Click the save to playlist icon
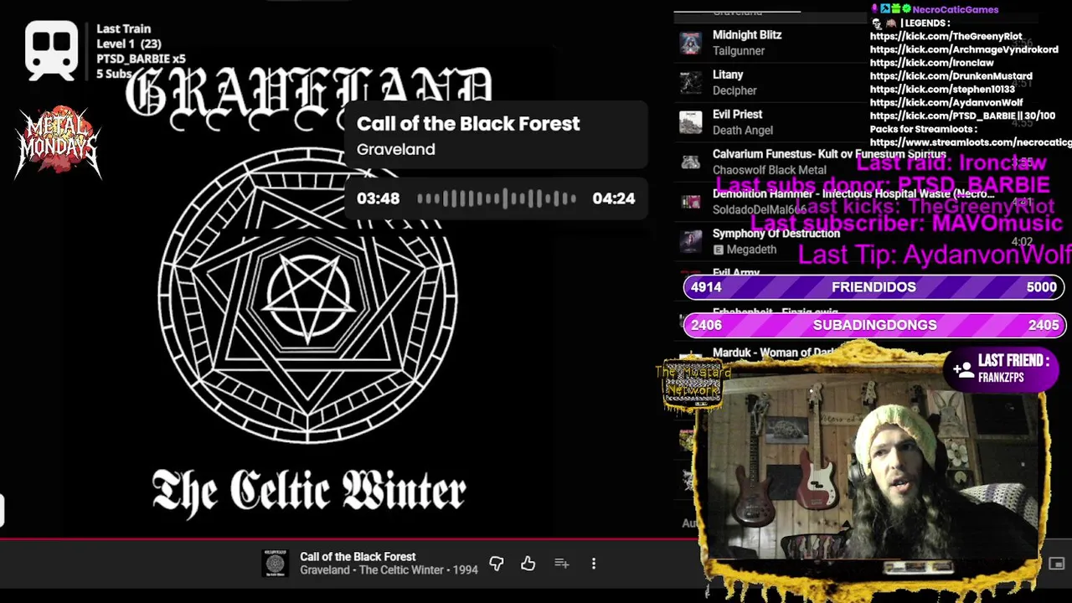Viewport: 1072px width, 603px height. 561,564
